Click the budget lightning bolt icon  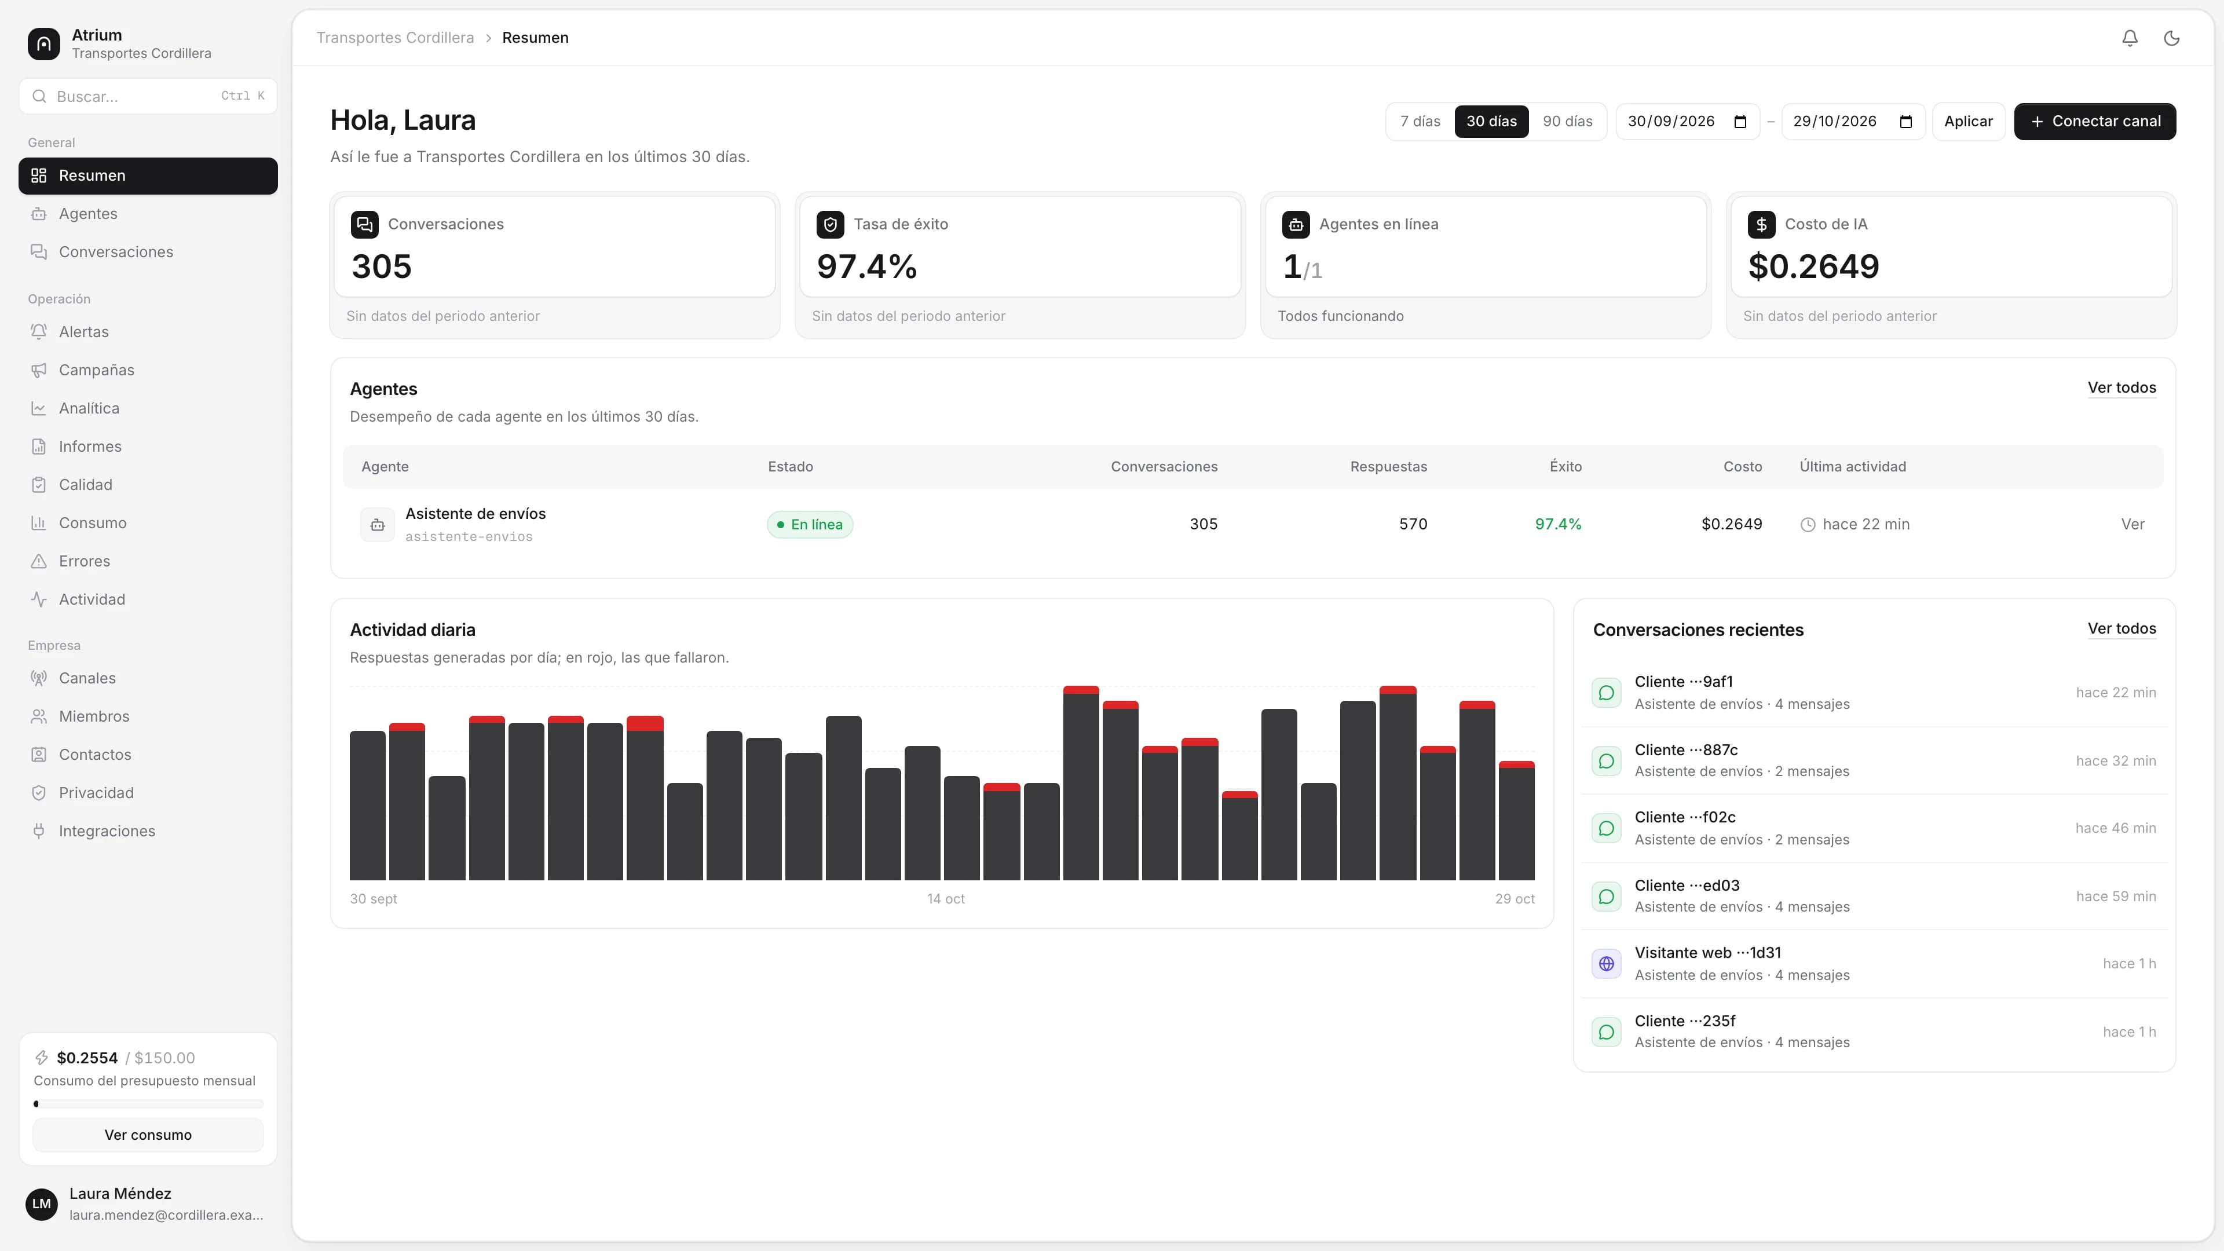pos(42,1058)
